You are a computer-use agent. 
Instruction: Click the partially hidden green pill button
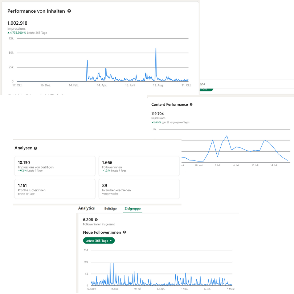(206, 88)
